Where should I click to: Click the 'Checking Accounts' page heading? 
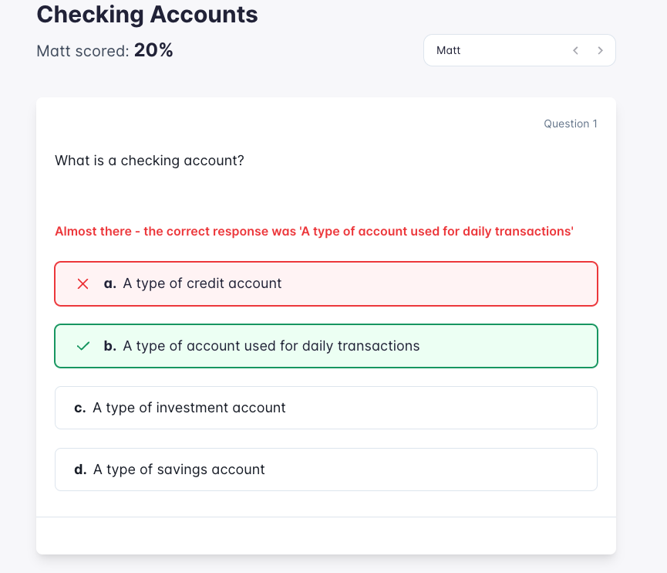tap(147, 14)
